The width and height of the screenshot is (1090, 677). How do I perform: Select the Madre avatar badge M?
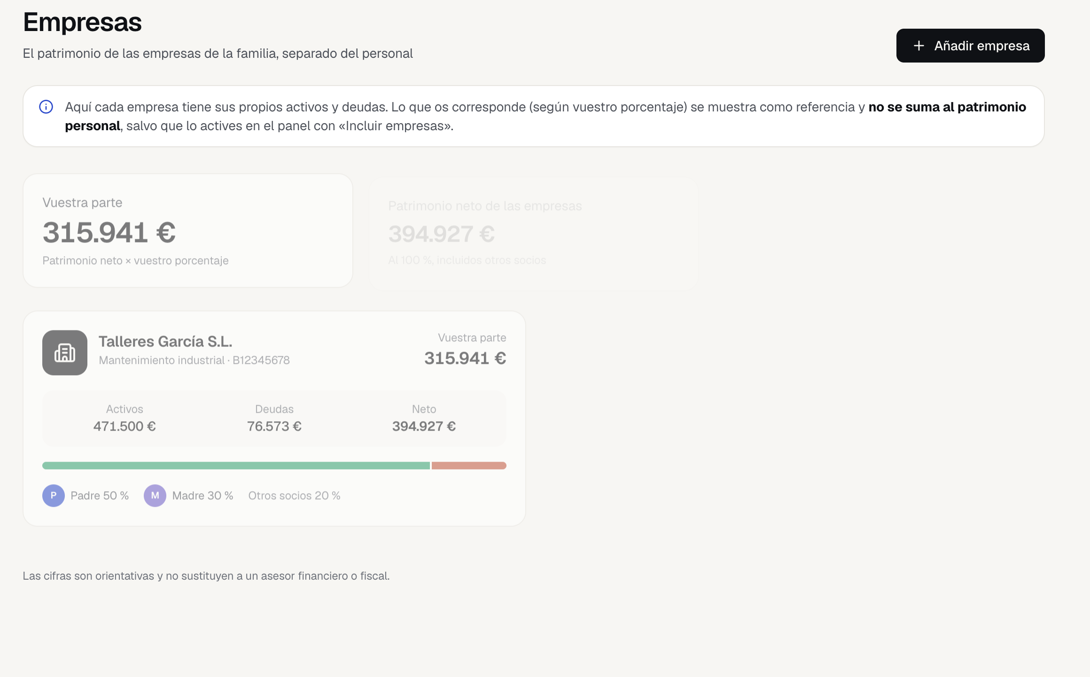click(x=155, y=496)
